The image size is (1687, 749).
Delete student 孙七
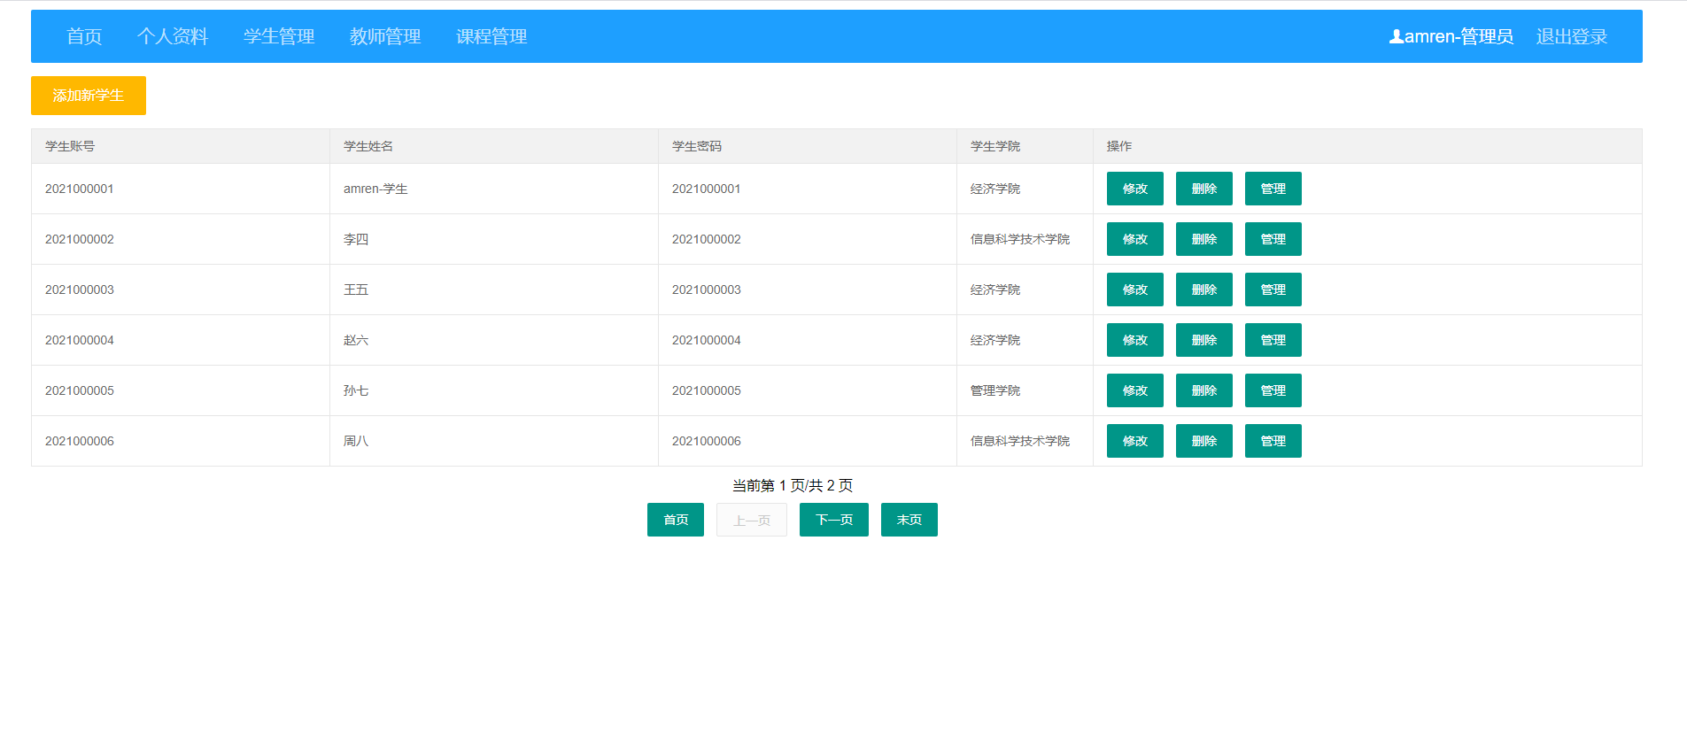point(1204,390)
